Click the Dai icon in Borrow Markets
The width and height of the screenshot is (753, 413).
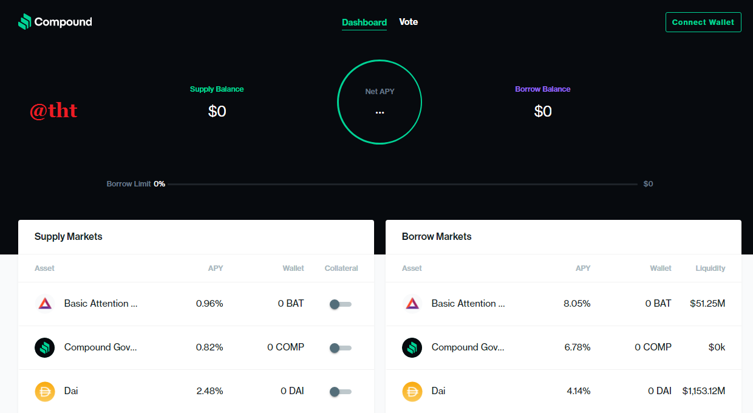coord(412,391)
